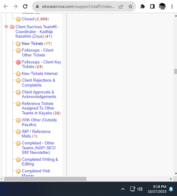The height and width of the screenshot is (196, 177).
Task: Click the circle icon beside Completed Writing & Editing
Action: 18,160
